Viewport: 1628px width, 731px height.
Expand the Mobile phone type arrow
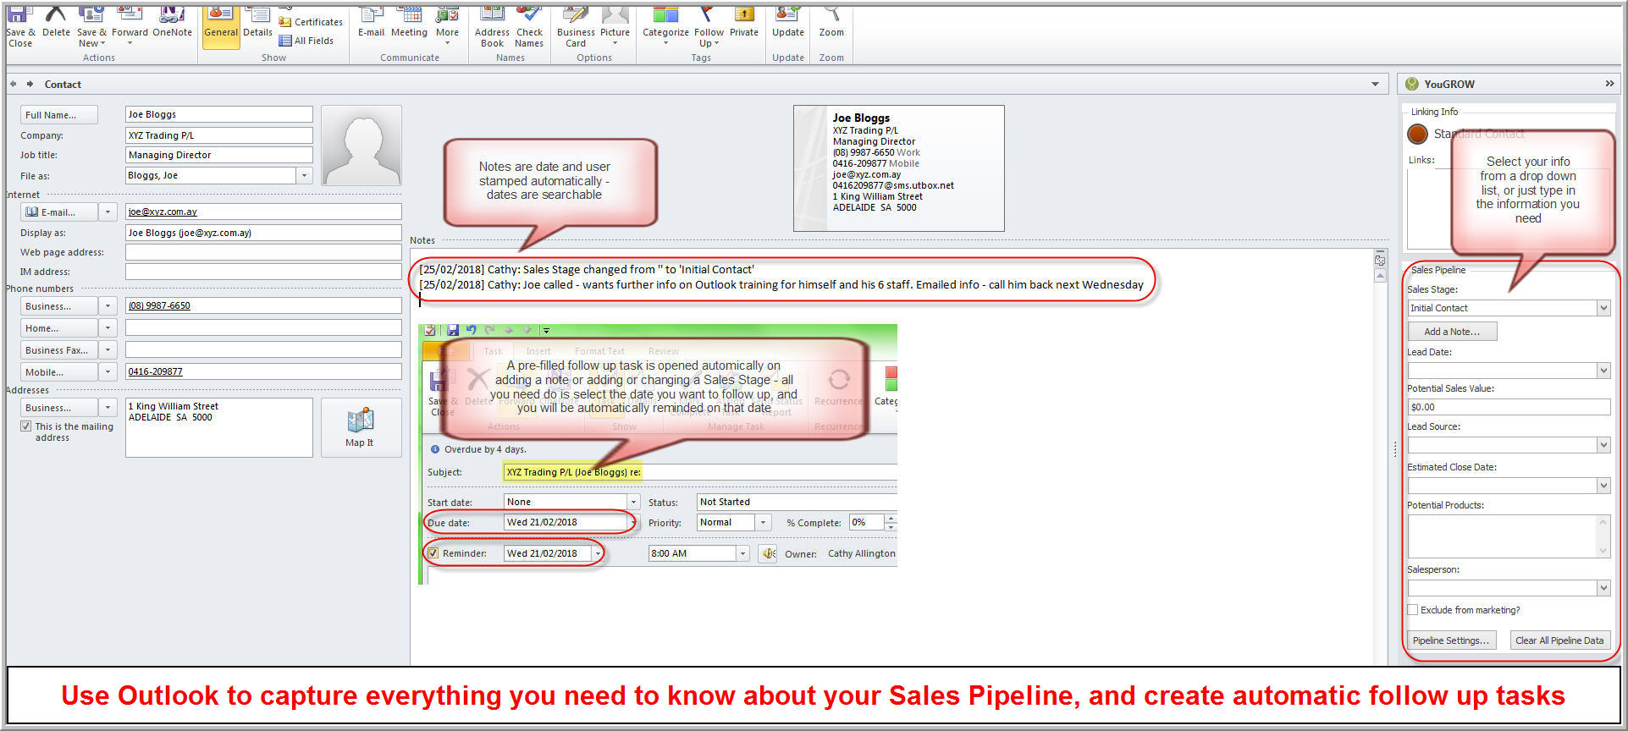[x=108, y=372]
